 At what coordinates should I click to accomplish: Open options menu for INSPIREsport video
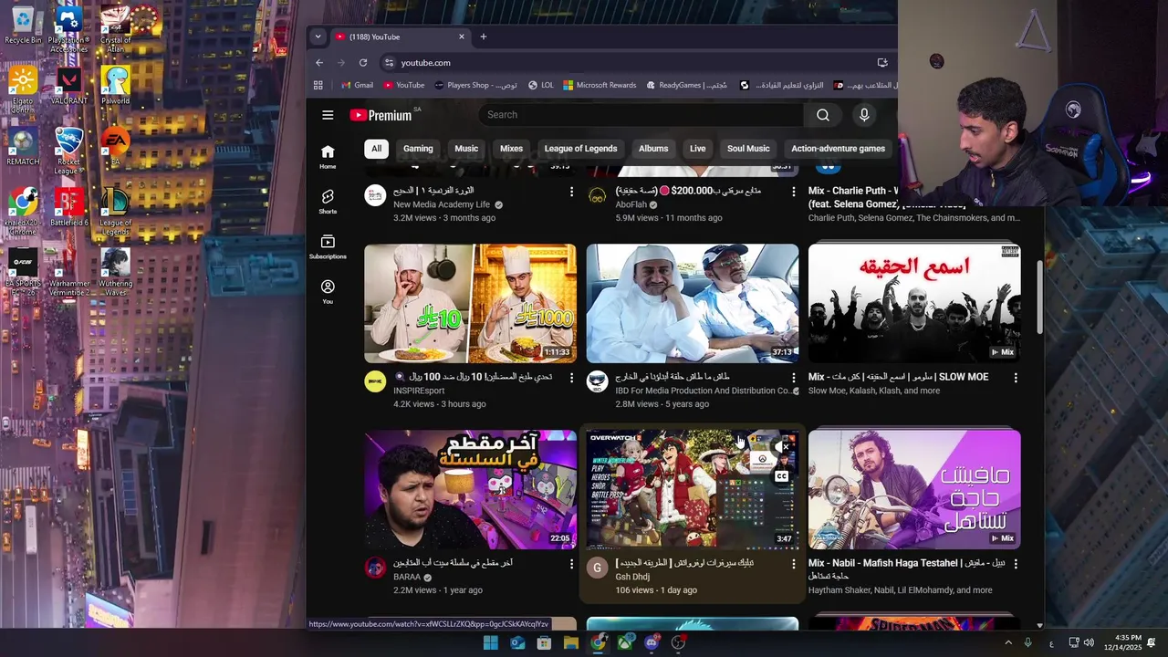click(x=571, y=378)
